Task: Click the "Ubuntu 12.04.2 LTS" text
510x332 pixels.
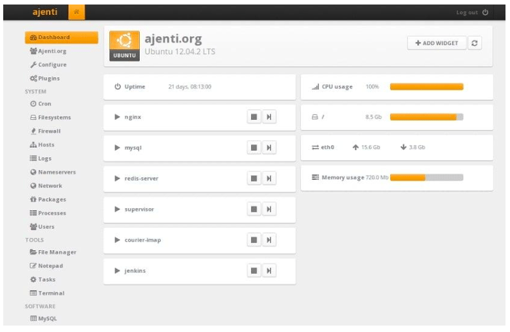Action: pyautogui.click(x=180, y=52)
